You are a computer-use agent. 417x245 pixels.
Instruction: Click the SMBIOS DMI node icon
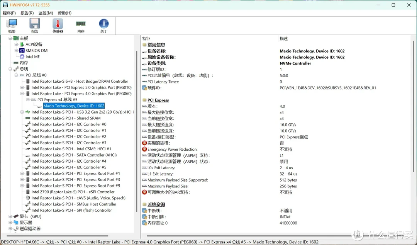22,51
